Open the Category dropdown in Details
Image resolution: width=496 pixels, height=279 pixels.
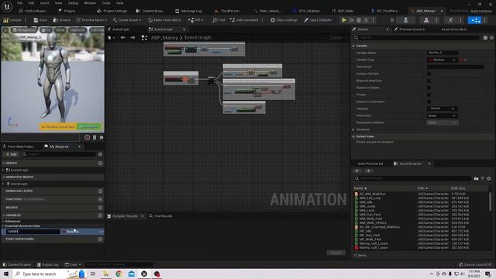pyautogui.click(x=443, y=108)
